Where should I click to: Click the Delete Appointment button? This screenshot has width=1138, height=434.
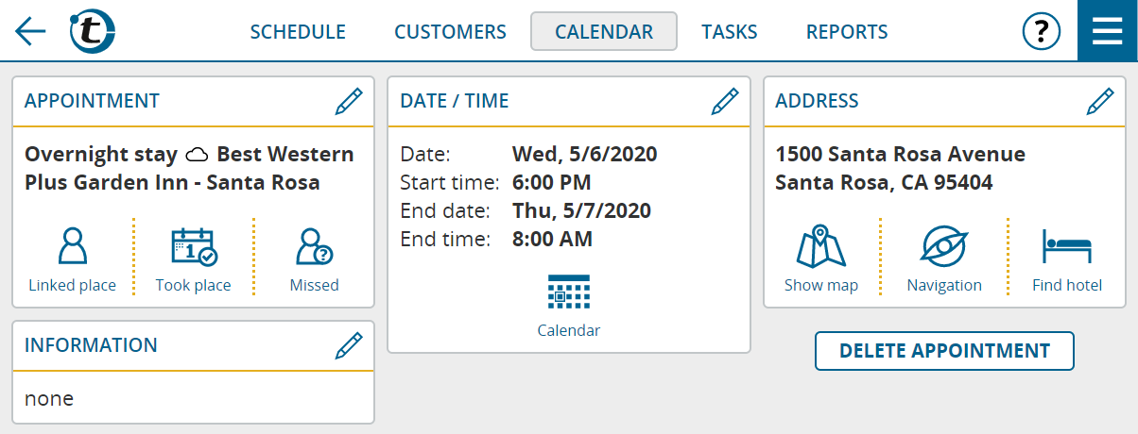coord(945,351)
